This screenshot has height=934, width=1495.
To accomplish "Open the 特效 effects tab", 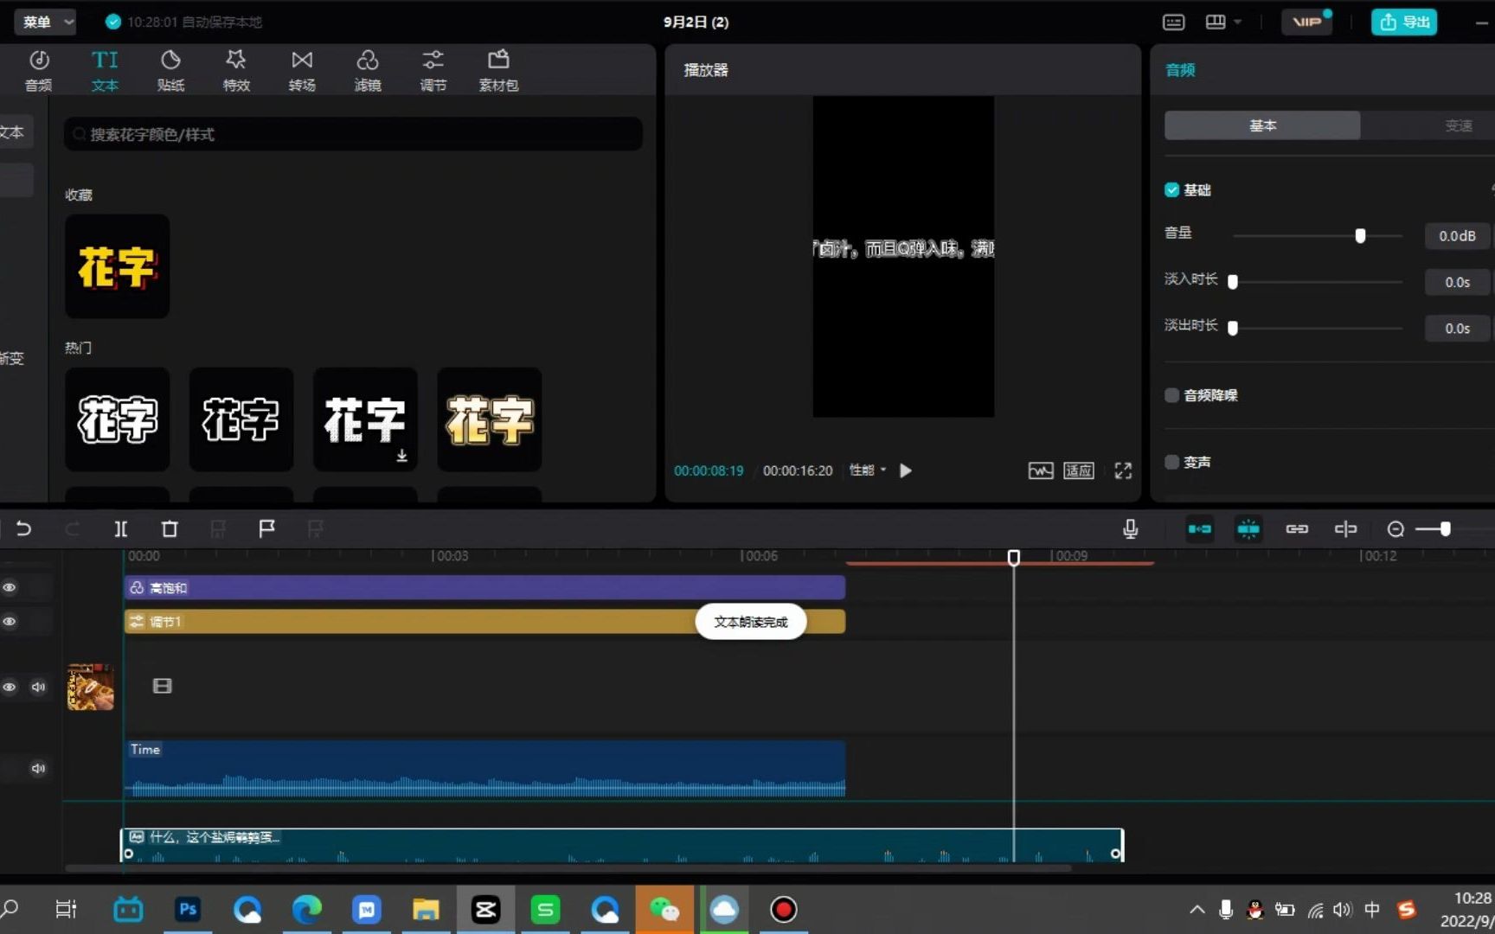I will pyautogui.click(x=236, y=70).
